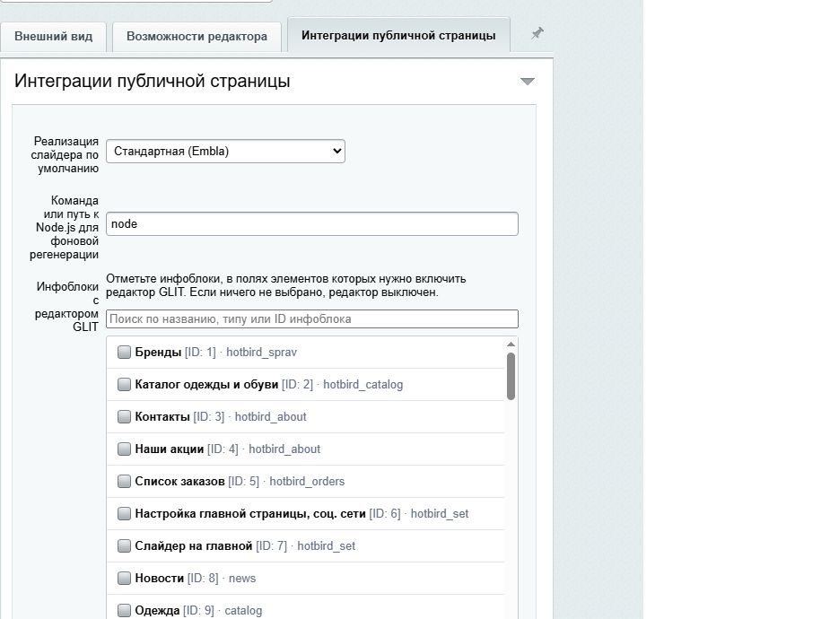Tick the Контакты infoblock checkbox
This screenshot has width=830, height=619.
point(124,417)
